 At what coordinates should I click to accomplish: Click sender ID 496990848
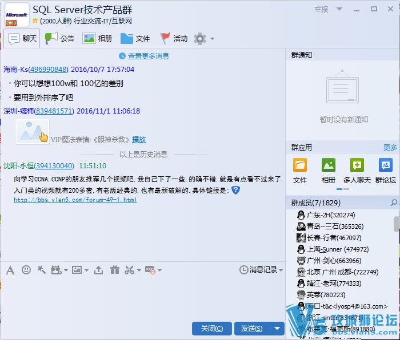(x=48, y=69)
